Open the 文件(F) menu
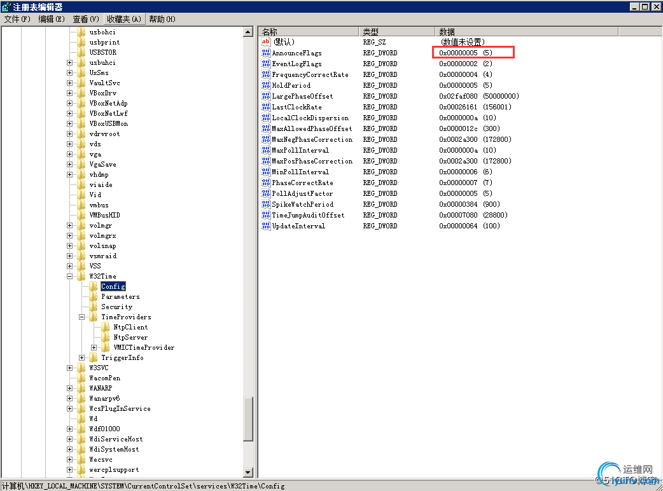 17,19
